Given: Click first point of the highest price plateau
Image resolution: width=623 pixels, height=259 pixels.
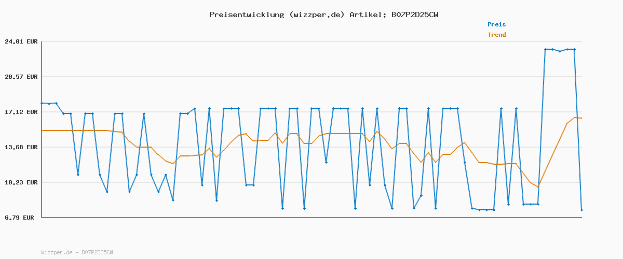Looking at the screenshot, I should (x=545, y=49).
